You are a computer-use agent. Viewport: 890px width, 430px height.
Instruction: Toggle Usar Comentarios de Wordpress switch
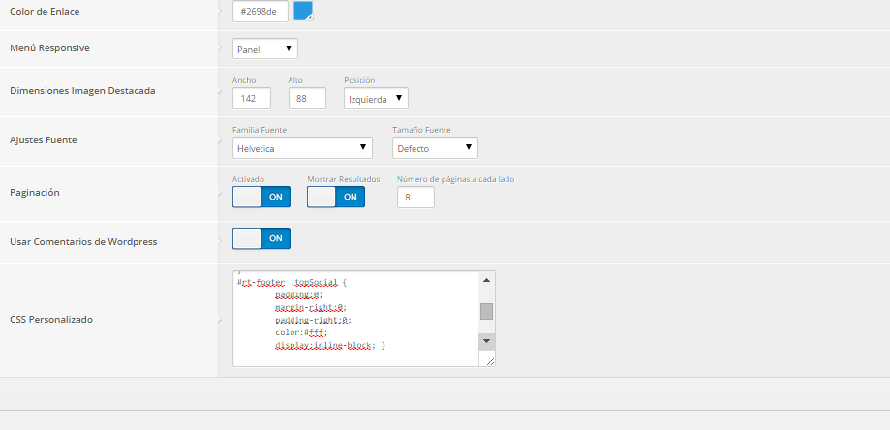pos(261,238)
